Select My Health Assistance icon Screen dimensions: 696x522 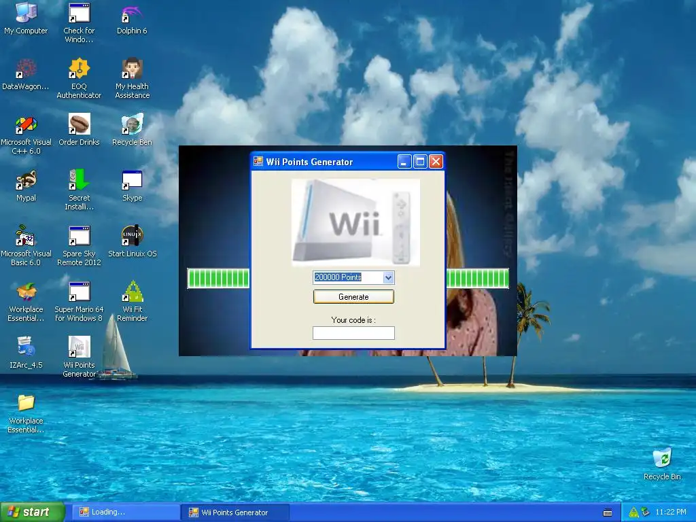click(x=133, y=78)
